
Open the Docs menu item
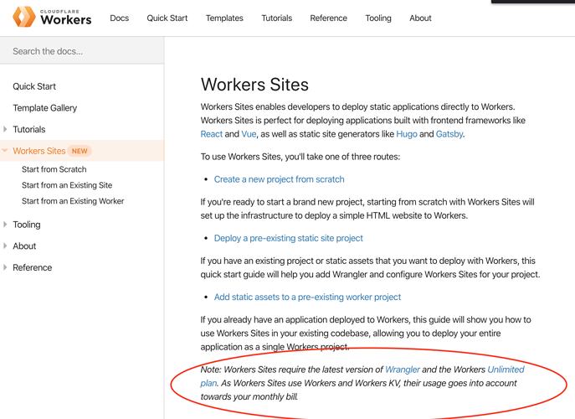point(120,18)
